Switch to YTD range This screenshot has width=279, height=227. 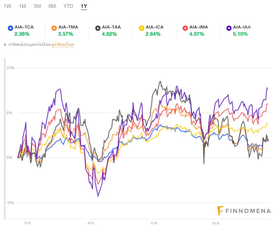coord(68,6)
